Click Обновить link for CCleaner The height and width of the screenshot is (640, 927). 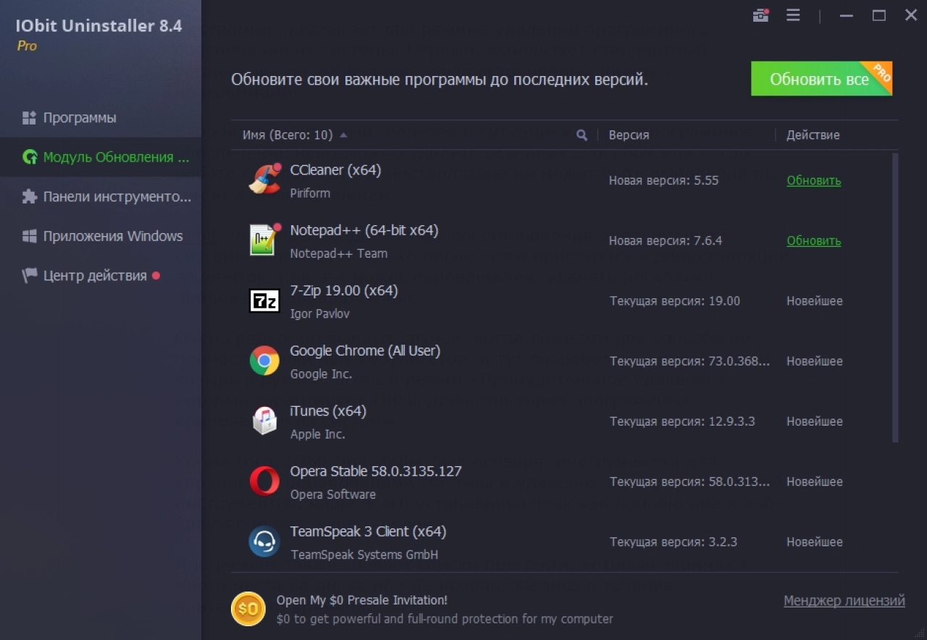click(814, 180)
